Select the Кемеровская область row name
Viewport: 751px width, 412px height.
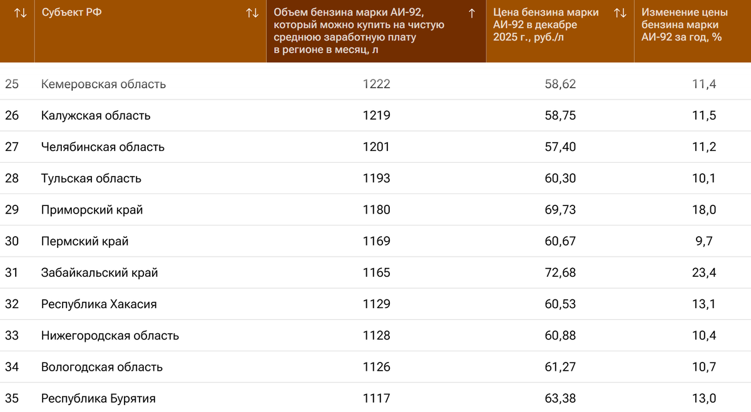(103, 84)
